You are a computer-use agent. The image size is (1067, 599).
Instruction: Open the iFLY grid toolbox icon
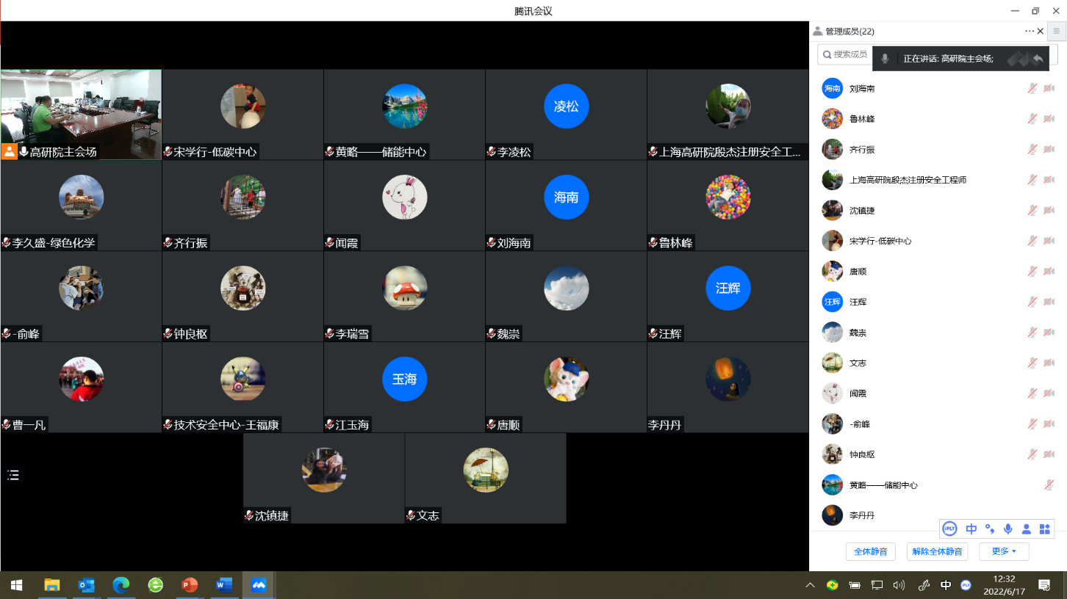[1044, 529]
